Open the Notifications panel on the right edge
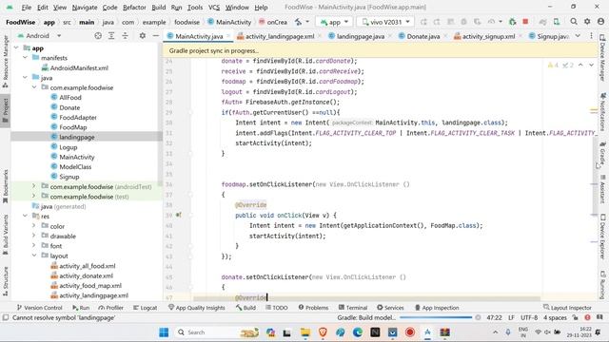Viewport: 609px width, 342px height. click(x=602, y=112)
